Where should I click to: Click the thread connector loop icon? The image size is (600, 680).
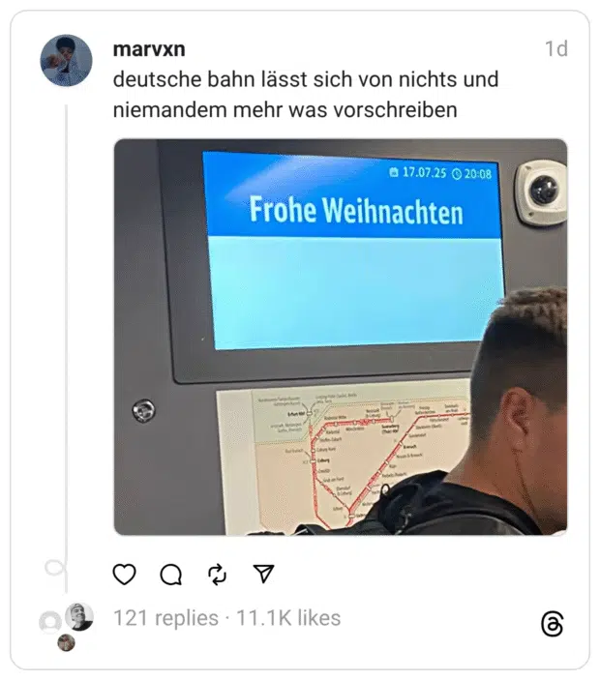(56, 567)
